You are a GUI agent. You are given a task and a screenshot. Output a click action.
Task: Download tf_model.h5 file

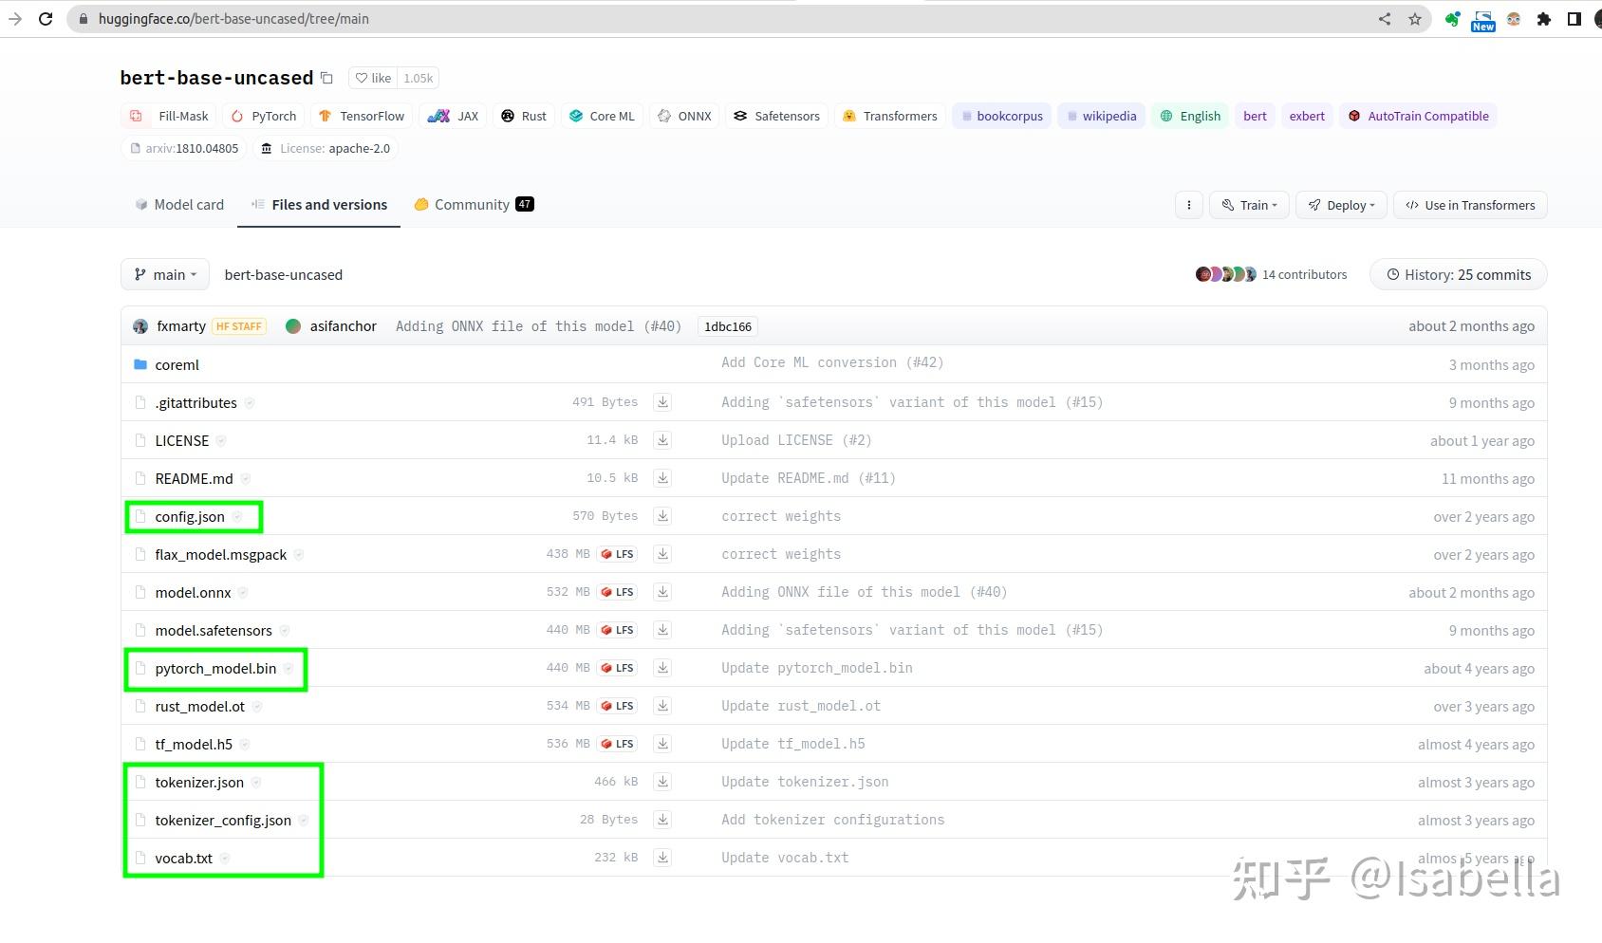[662, 744]
